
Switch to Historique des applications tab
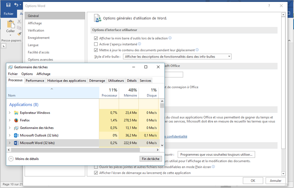[67, 81]
